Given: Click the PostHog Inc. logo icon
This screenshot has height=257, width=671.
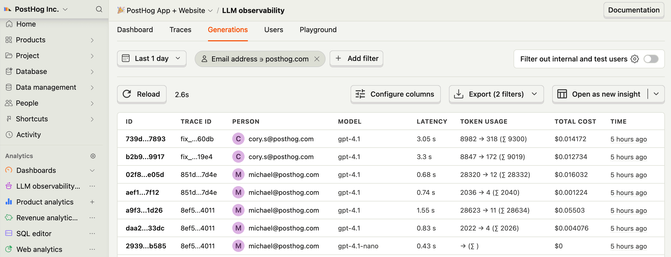Looking at the screenshot, I should coord(8,9).
